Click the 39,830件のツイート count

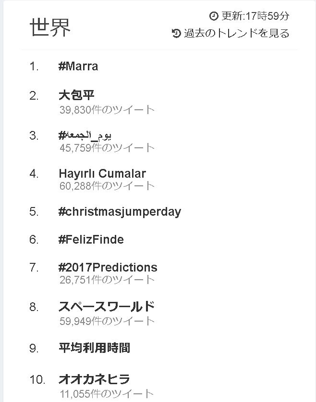click(107, 110)
